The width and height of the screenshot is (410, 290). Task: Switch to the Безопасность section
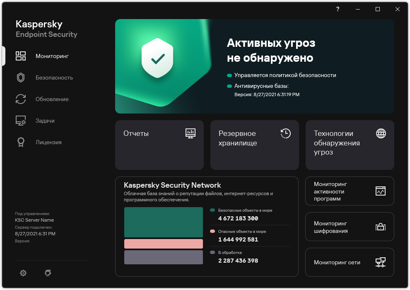pyautogui.click(x=53, y=77)
